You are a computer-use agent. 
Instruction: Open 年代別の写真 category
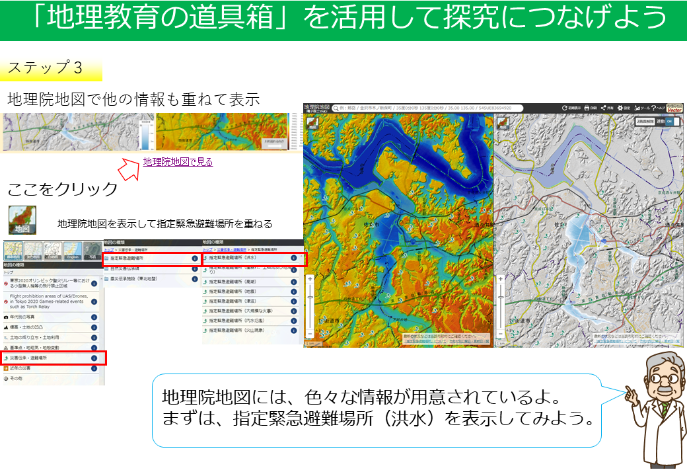coord(52,317)
